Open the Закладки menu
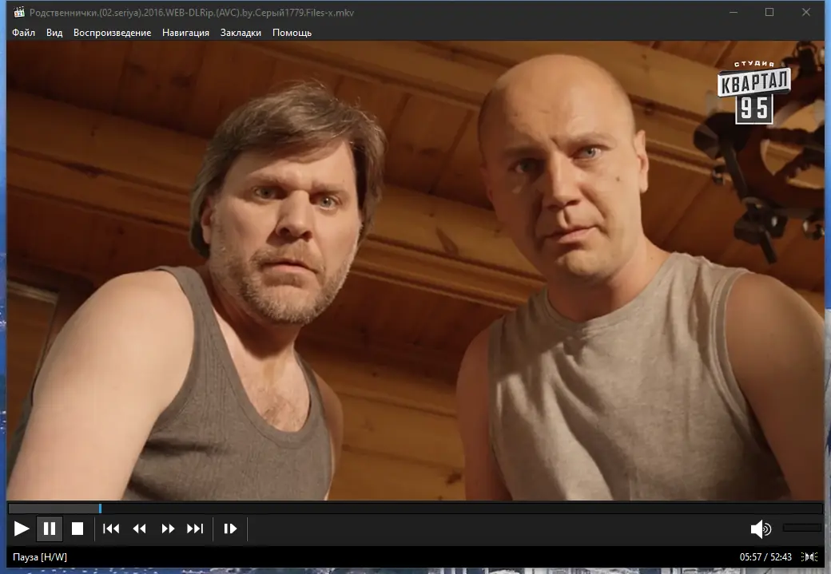Viewport: 831px width, 574px height. tap(241, 33)
